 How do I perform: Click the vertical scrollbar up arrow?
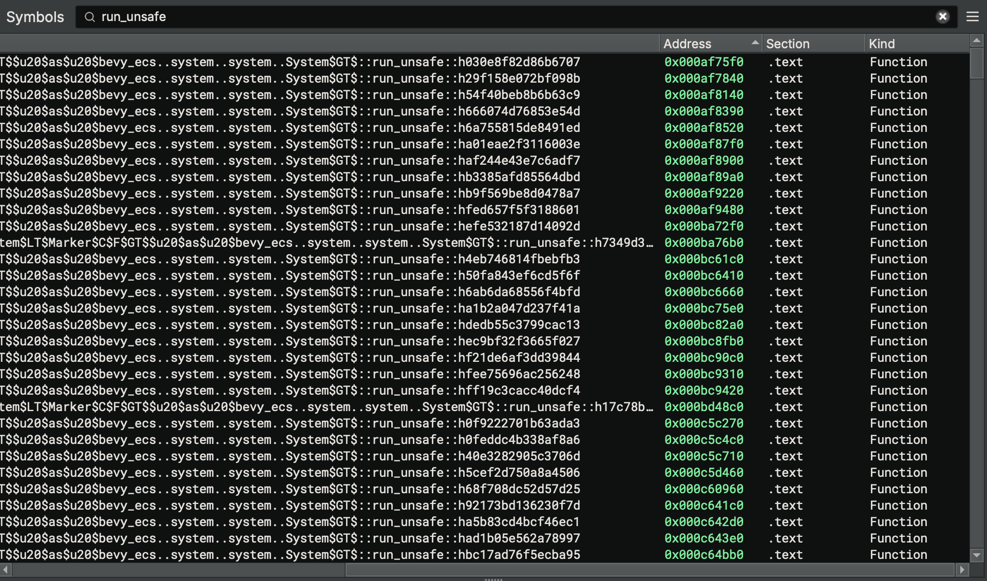pyautogui.click(x=977, y=41)
